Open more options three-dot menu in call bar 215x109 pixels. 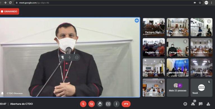pos(116,104)
